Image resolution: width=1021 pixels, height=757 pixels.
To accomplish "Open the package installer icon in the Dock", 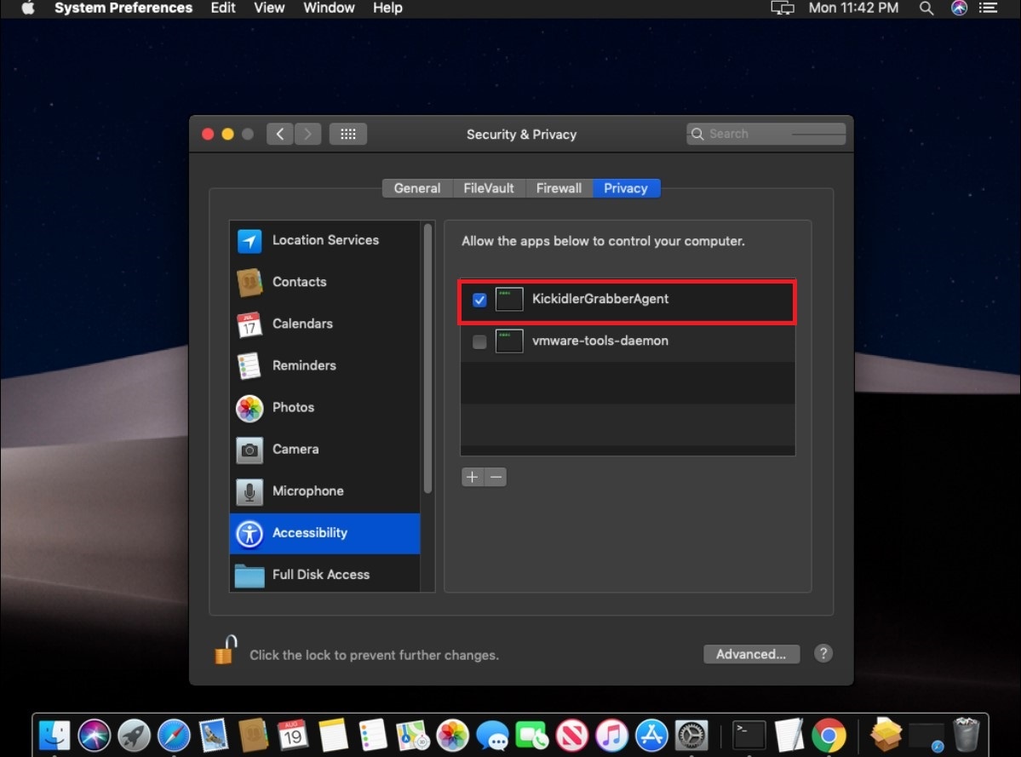I will point(886,736).
